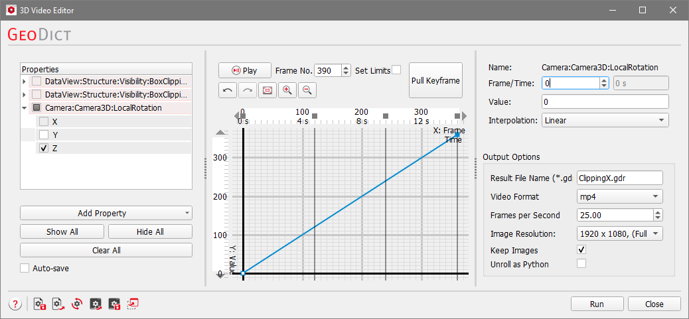This screenshot has height=319, width=689.
Task: Uncheck the Z rotation component
Action: point(44,149)
